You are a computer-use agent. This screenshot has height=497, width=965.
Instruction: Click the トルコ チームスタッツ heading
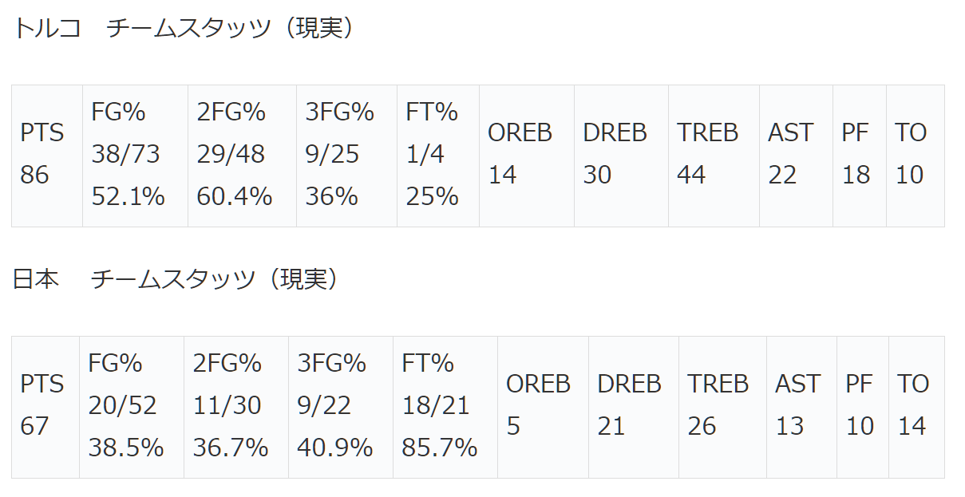pyautogui.click(x=183, y=28)
